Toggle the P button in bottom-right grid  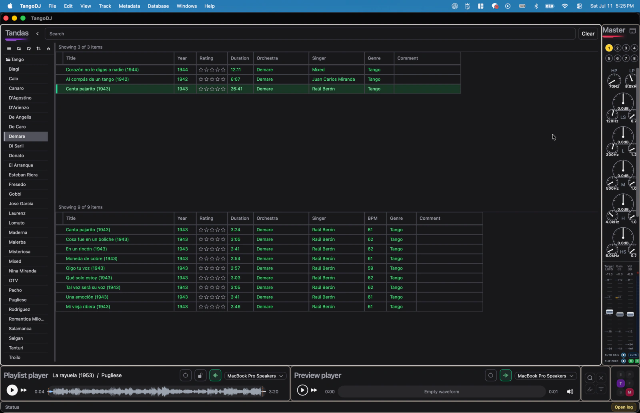(629, 375)
